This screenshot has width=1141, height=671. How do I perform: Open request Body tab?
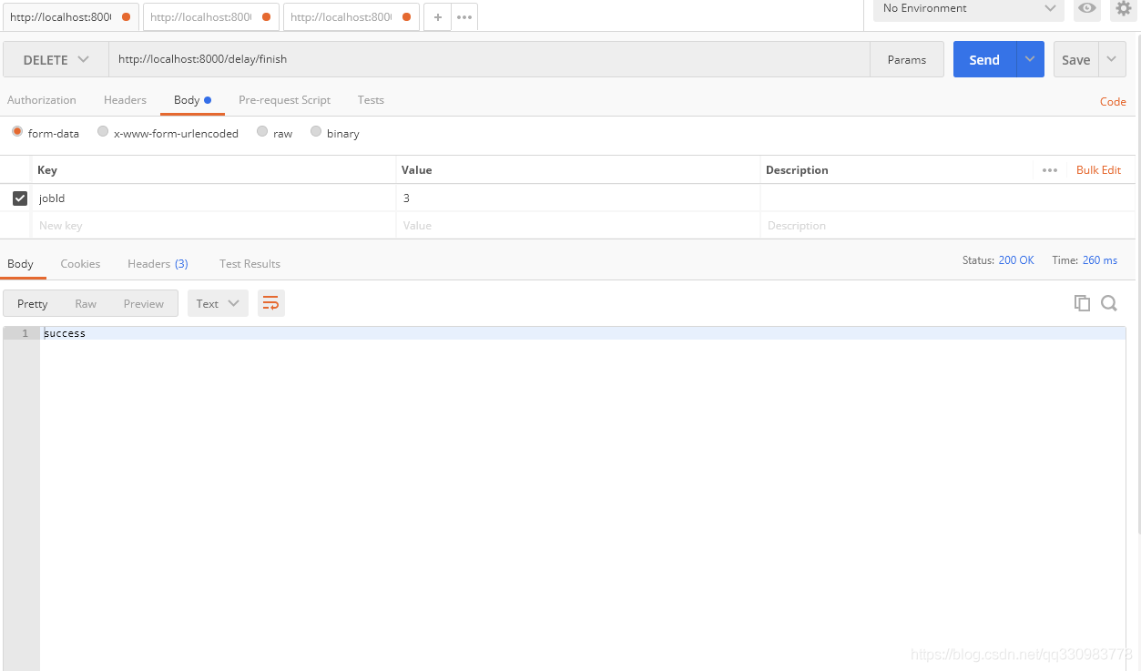(192, 100)
